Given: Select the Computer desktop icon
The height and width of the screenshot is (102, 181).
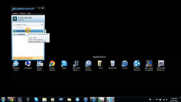Looking at the screenshot, I should tap(28, 65).
